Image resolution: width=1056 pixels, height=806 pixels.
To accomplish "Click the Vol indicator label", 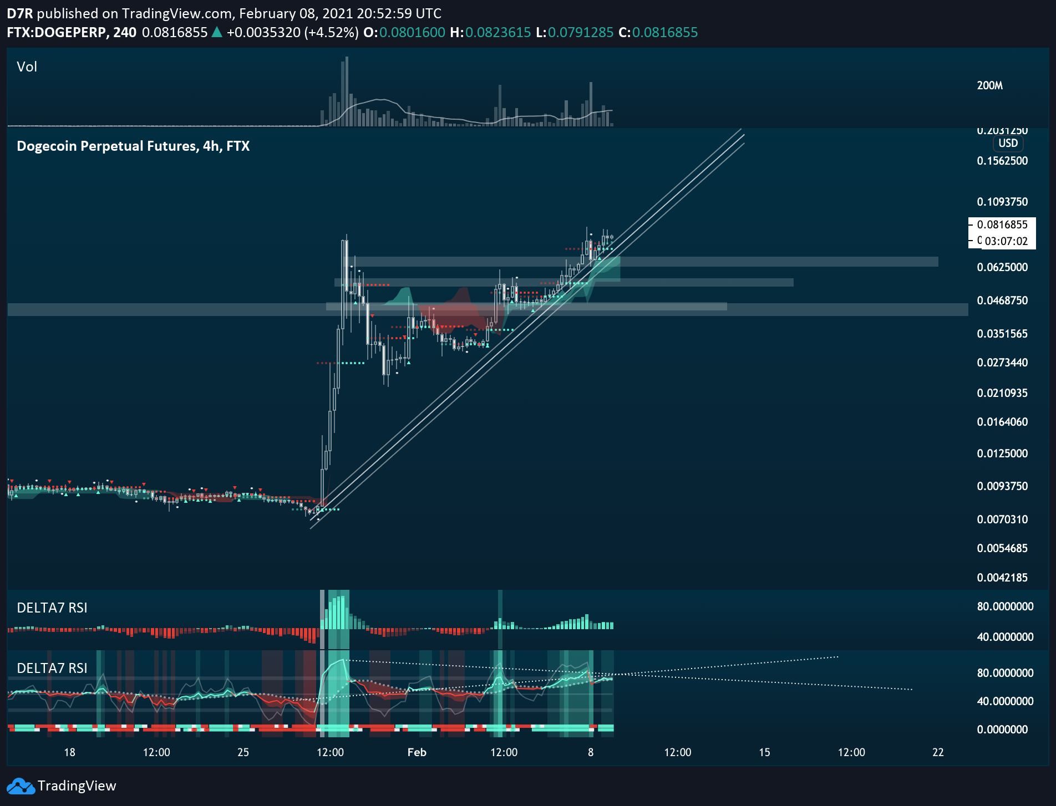I will [27, 67].
